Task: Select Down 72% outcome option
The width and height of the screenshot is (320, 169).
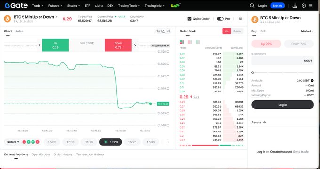Action: click(299, 44)
